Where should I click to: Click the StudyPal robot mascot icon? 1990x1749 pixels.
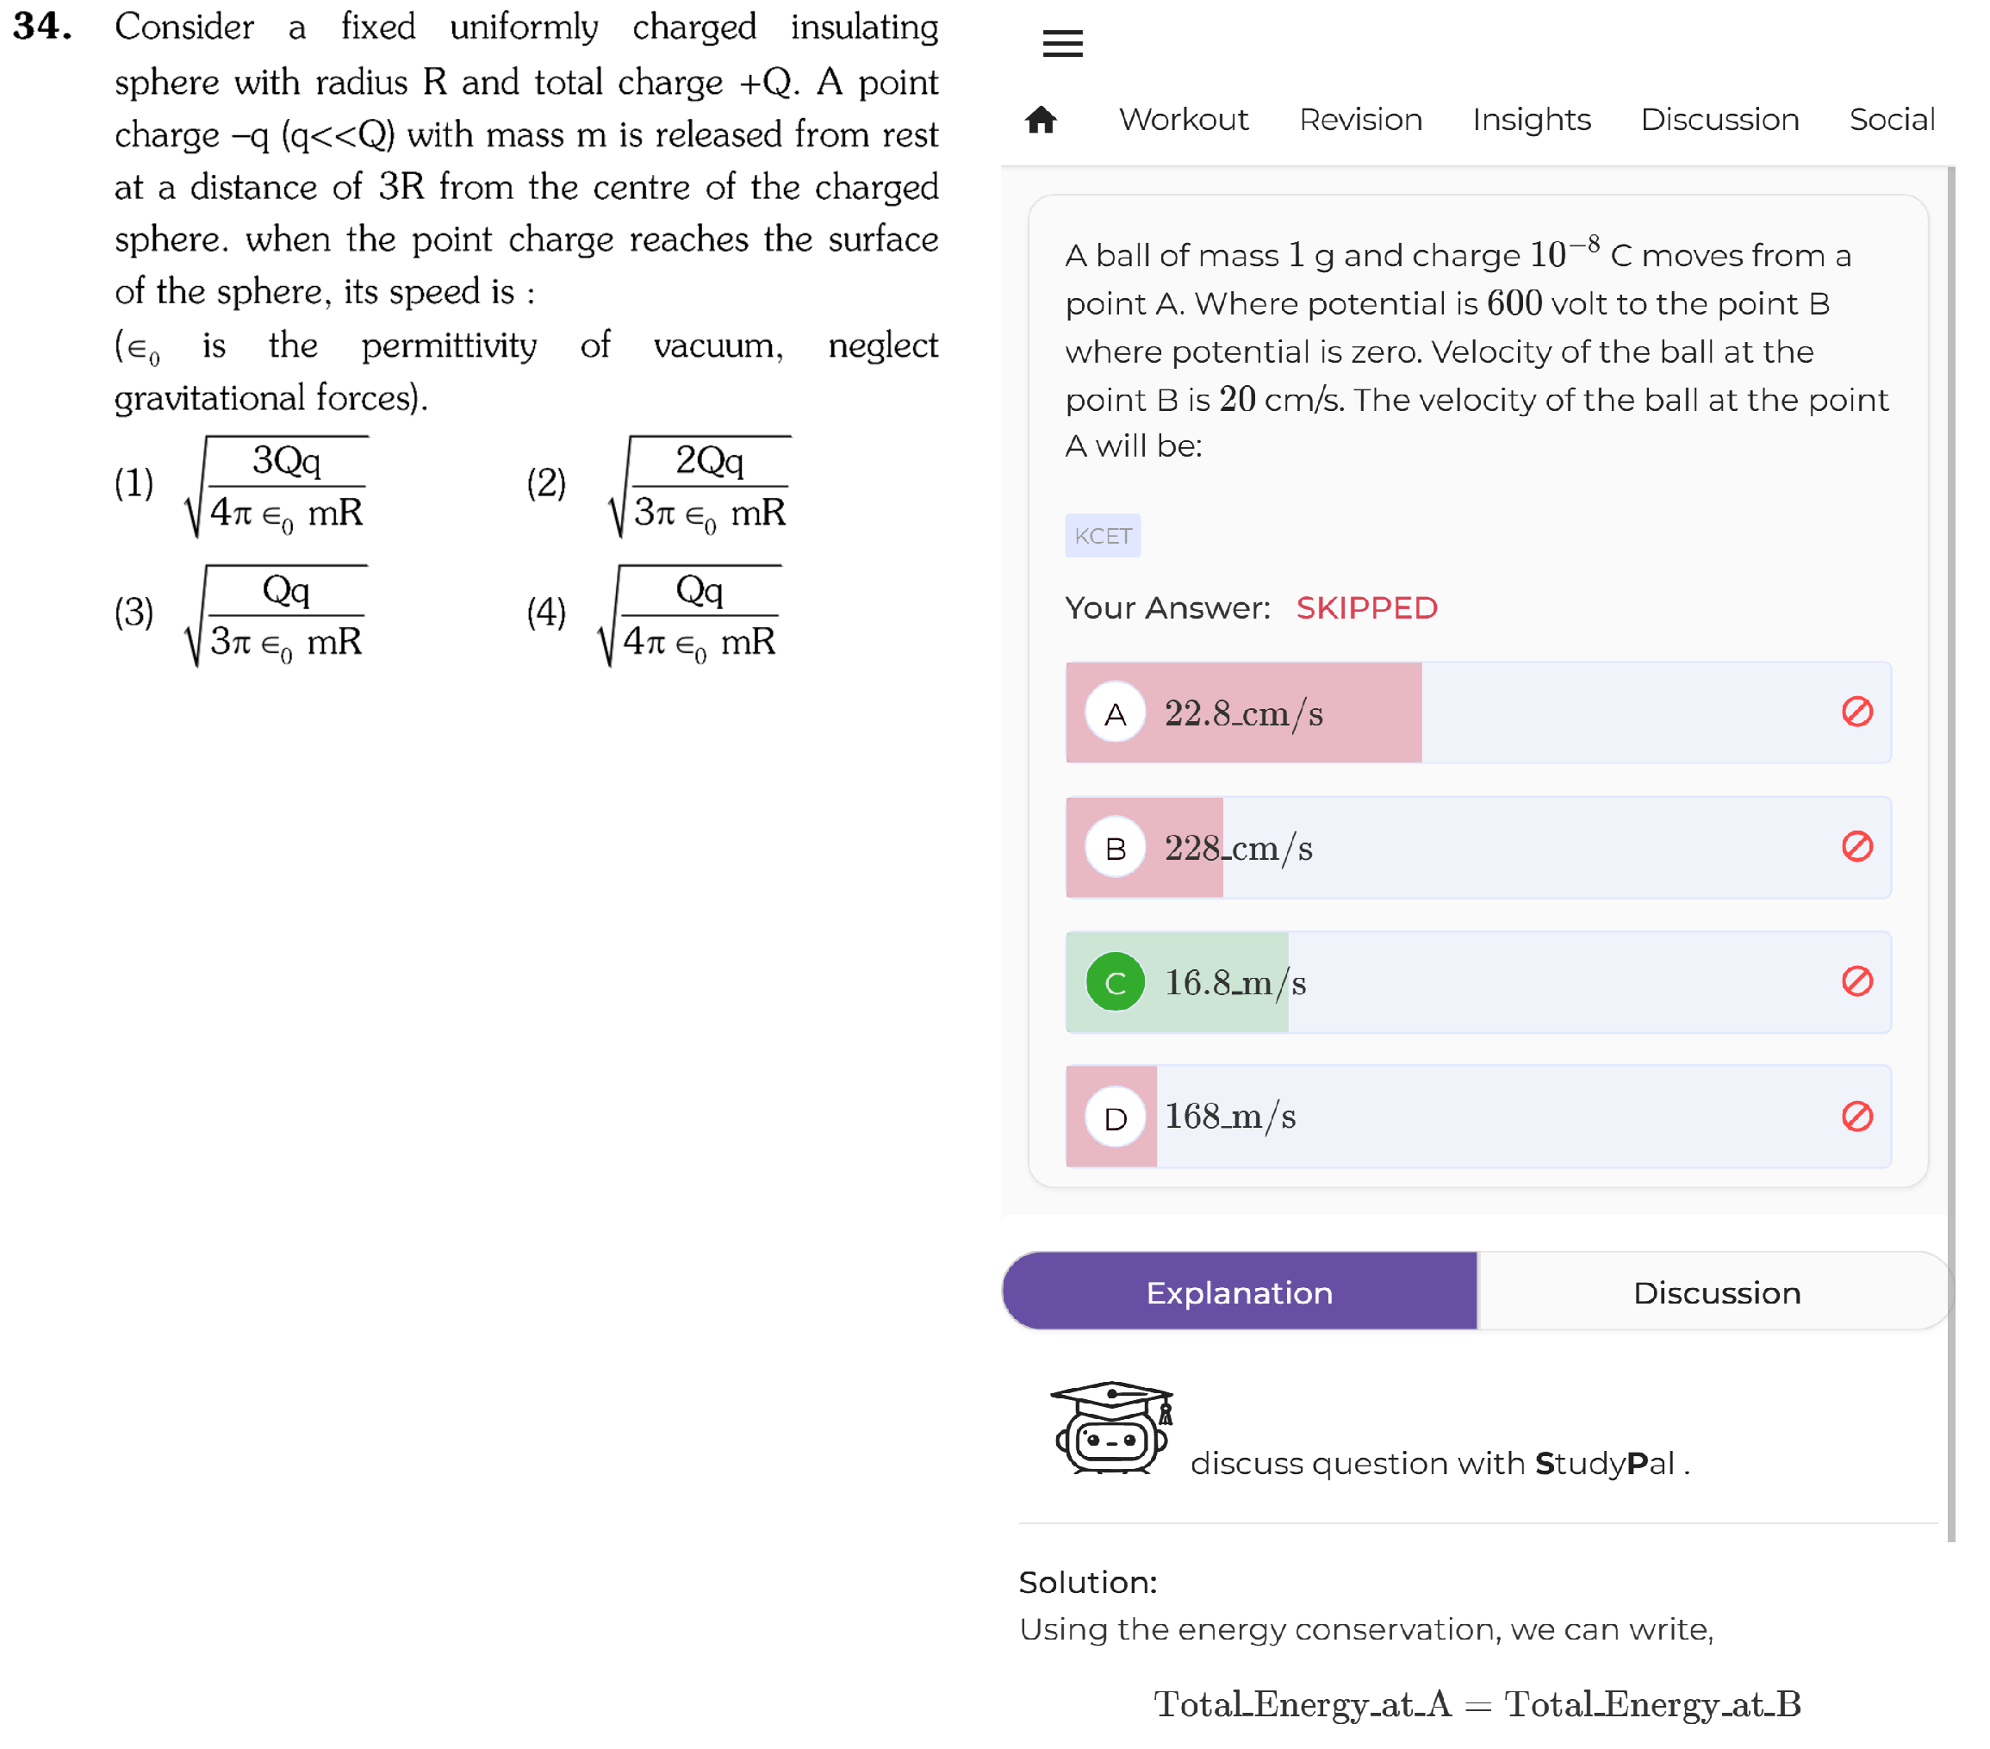[1110, 1428]
